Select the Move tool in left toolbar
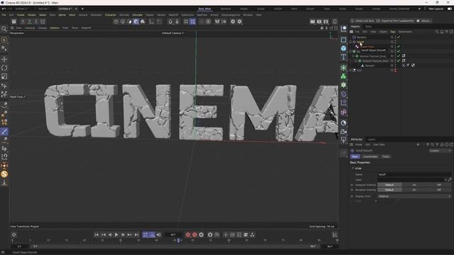The width and height of the screenshot is (454, 255). [4, 59]
